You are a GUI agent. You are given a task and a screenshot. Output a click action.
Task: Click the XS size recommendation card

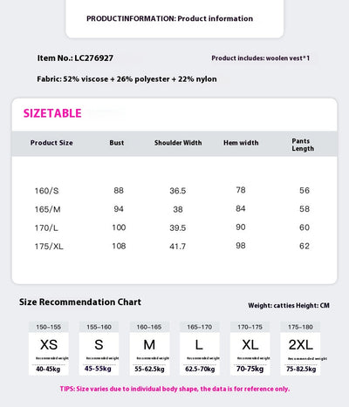click(49, 349)
